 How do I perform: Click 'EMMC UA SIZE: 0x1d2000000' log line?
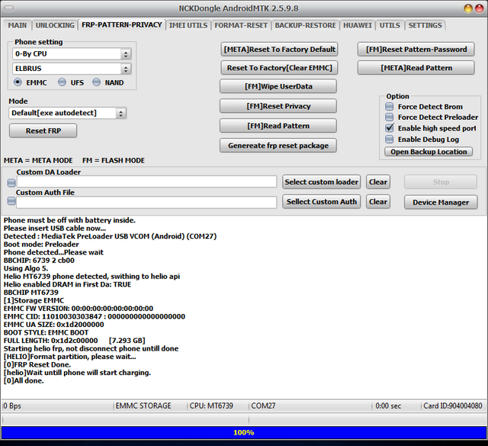(54, 325)
